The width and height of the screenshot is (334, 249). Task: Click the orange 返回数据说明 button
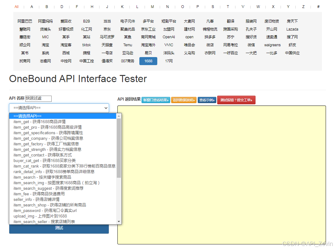click(184, 100)
